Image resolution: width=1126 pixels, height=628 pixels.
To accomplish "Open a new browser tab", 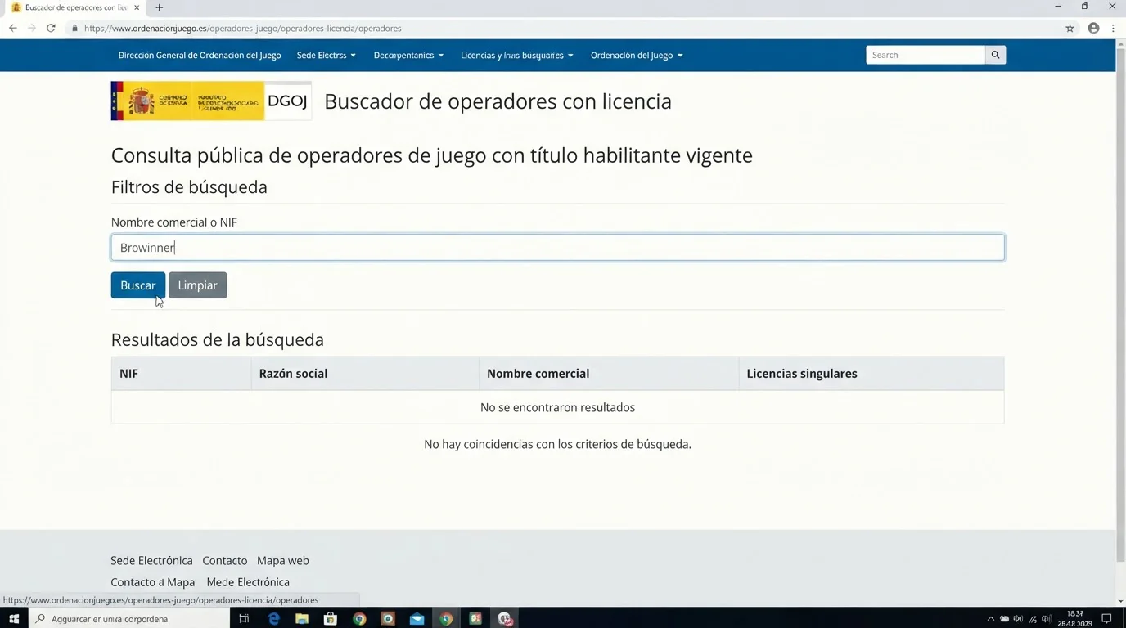I will [x=159, y=7].
